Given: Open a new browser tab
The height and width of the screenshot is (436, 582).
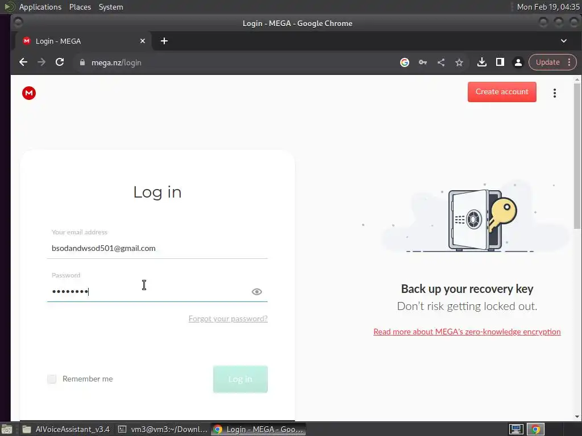Looking at the screenshot, I should (x=164, y=41).
